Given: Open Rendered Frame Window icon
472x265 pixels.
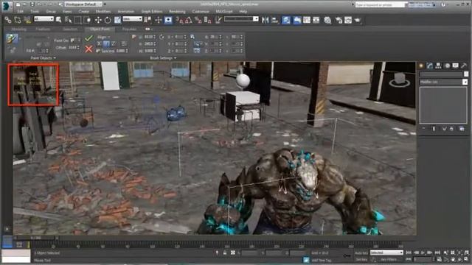Looking at the screenshot, I should 348,20.
